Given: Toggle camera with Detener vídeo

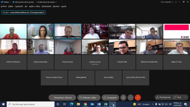Looking at the screenshot, I should (x=88, y=98).
